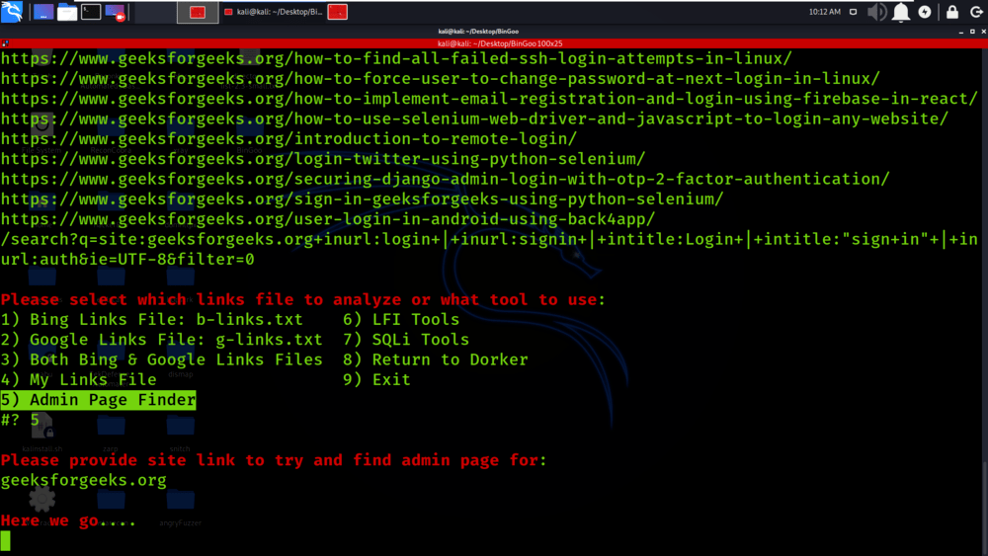Click option 8) Return to Dorker
This screenshot has width=988, height=556.
(436, 360)
